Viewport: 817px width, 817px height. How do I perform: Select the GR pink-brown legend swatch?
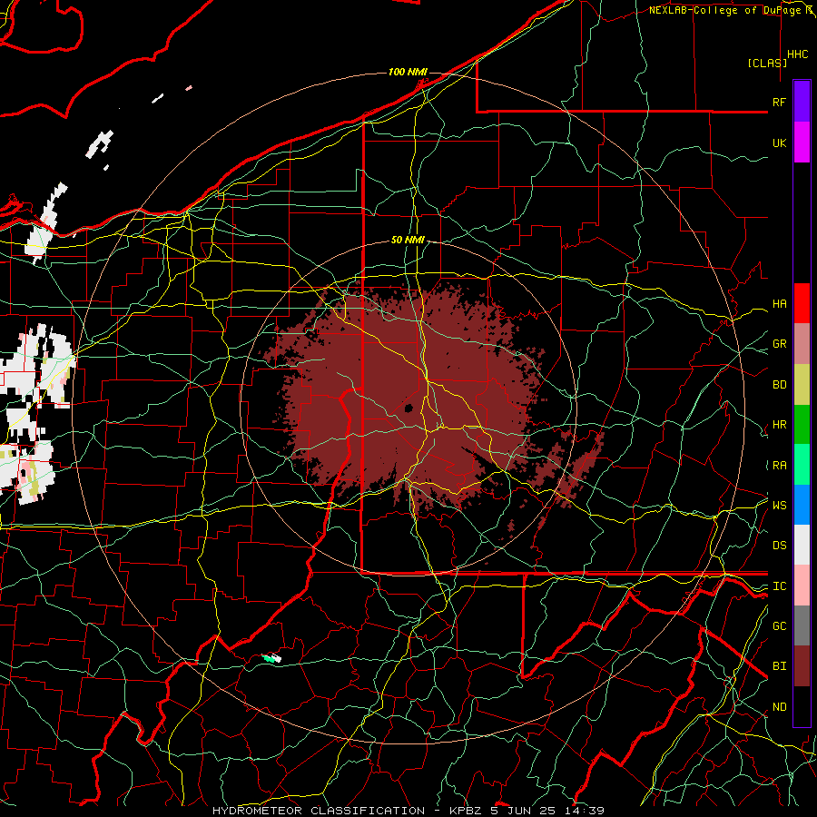coord(802,343)
